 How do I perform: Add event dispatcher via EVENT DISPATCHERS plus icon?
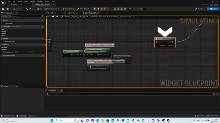(43, 55)
